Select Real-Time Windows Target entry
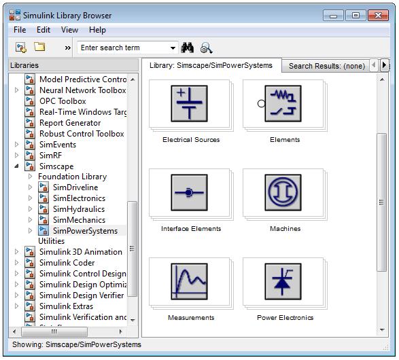The image size is (399, 360). (83, 112)
